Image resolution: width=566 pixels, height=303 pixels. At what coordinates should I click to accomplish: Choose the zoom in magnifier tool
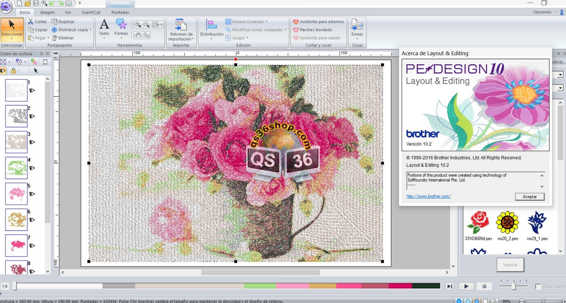click(x=137, y=25)
